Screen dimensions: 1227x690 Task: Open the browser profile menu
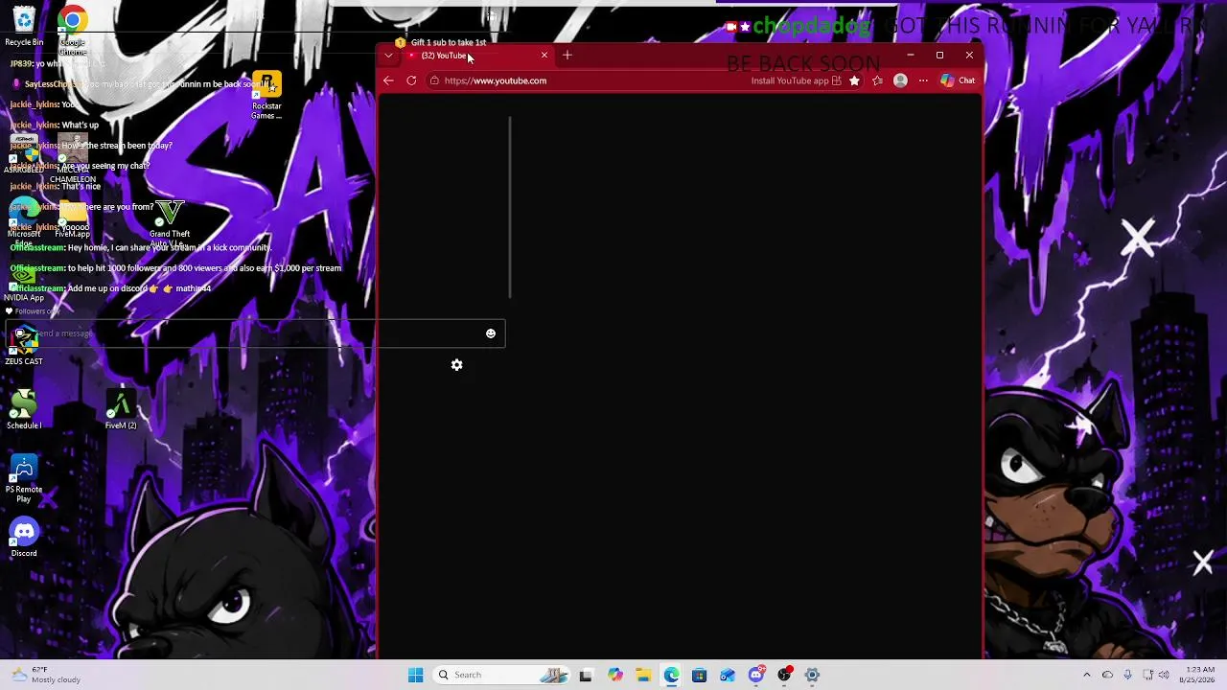[900, 80]
